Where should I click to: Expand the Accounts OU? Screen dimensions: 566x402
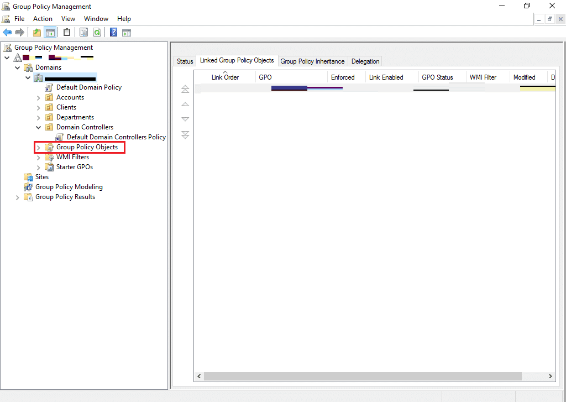click(38, 97)
